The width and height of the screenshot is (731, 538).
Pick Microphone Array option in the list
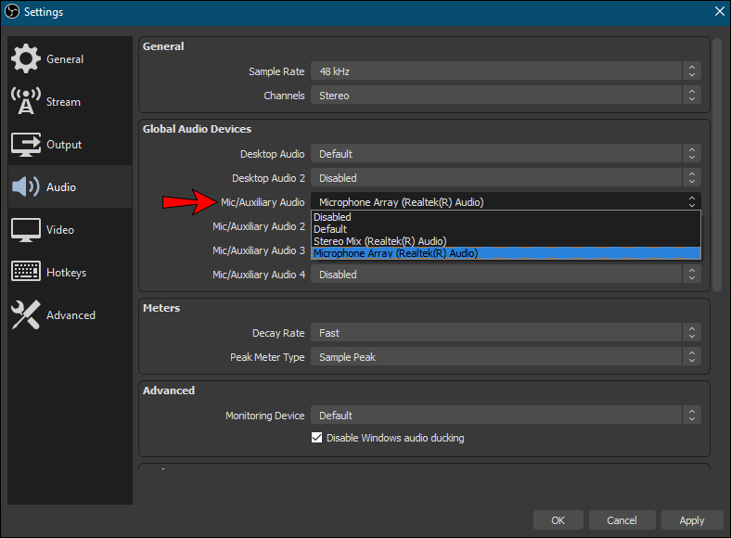(x=395, y=253)
